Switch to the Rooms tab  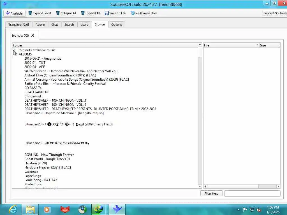[40, 25]
